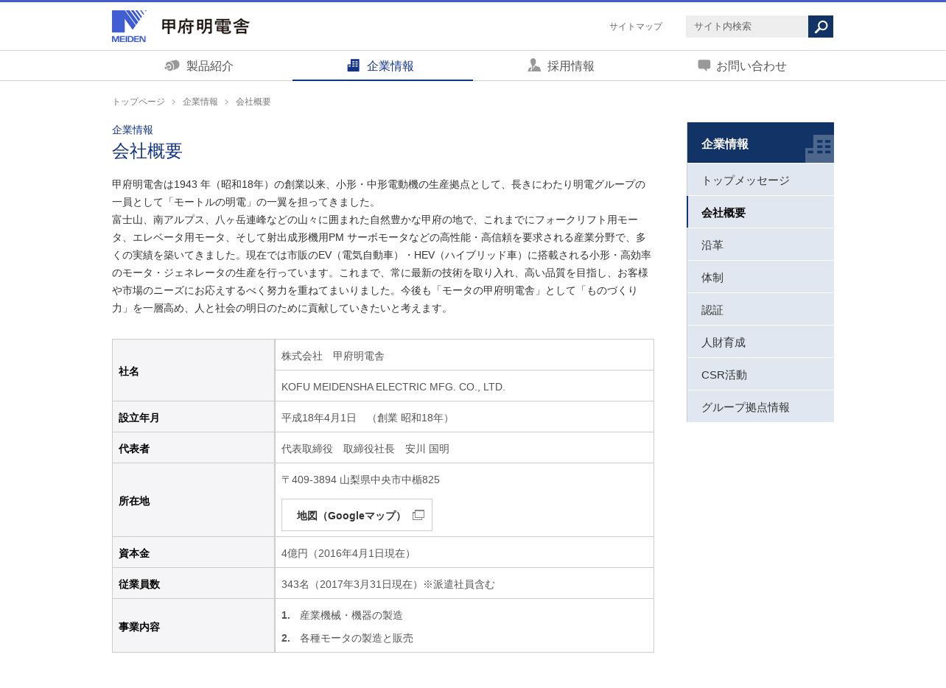Click the person icon beside 採用情報
946x688 pixels.
point(534,66)
